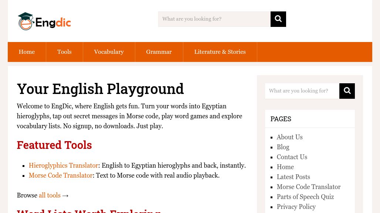Focus the sidebar search field

tap(302, 91)
